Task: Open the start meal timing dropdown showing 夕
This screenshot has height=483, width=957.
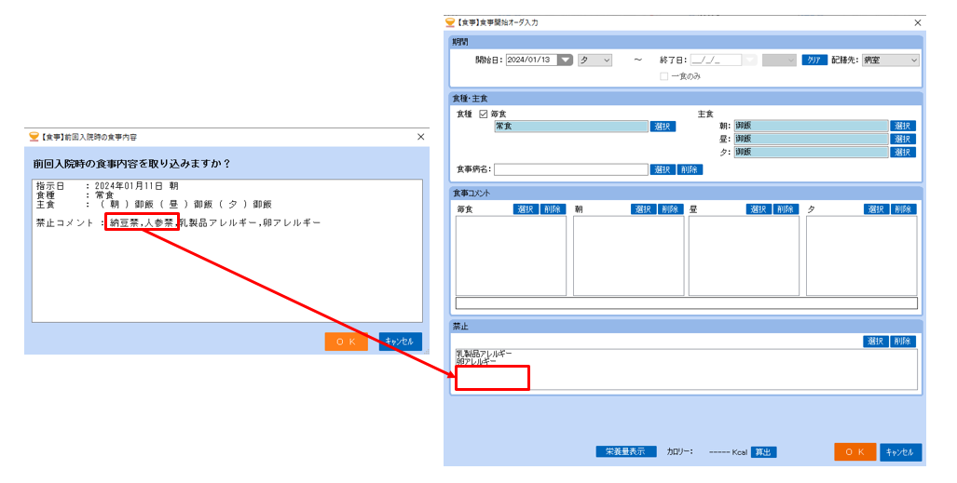Action: pyautogui.click(x=595, y=60)
